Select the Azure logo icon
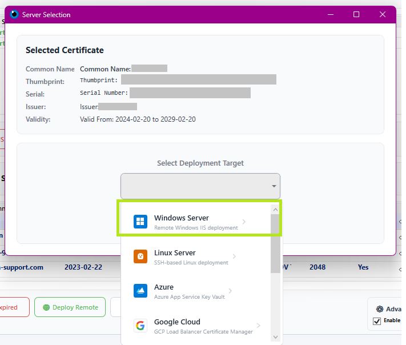The height and width of the screenshot is (345, 406). pos(140,291)
